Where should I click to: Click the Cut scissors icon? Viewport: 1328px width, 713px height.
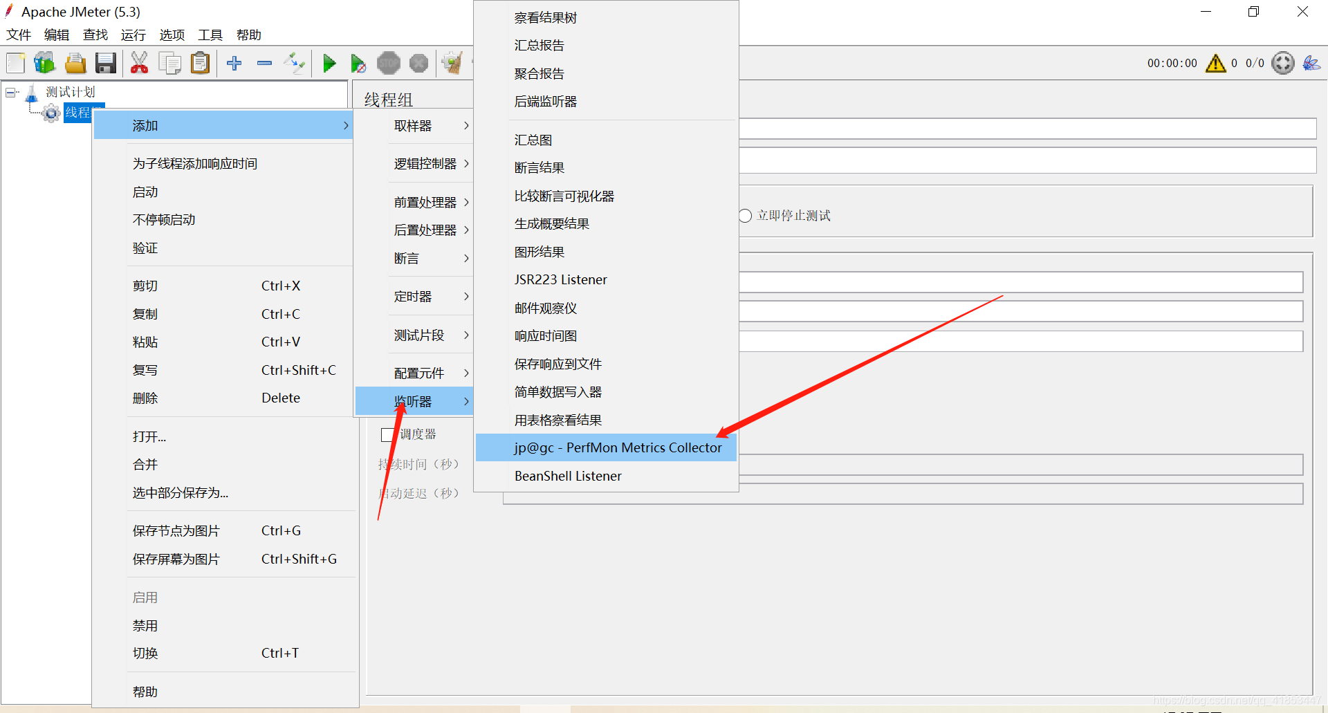[x=139, y=63]
